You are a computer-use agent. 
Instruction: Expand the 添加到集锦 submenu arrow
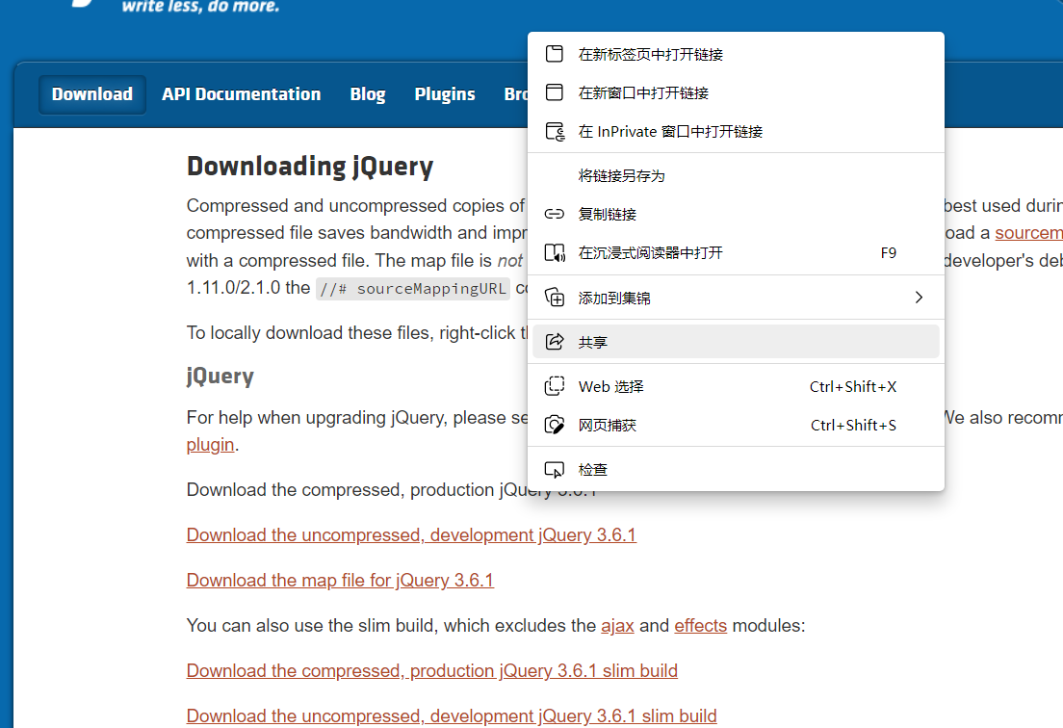coord(919,297)
